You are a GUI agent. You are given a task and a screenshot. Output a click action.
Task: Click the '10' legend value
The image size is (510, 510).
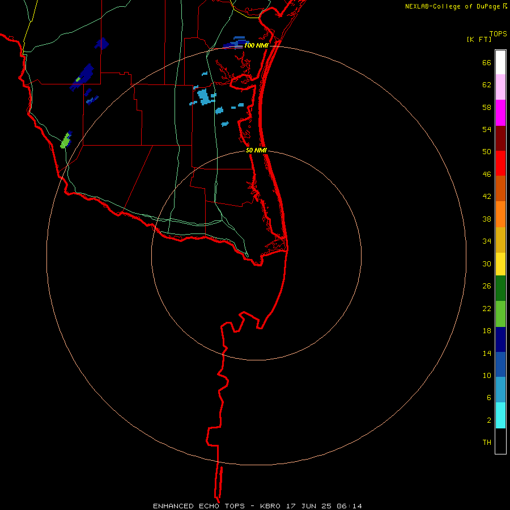[487, 376]
